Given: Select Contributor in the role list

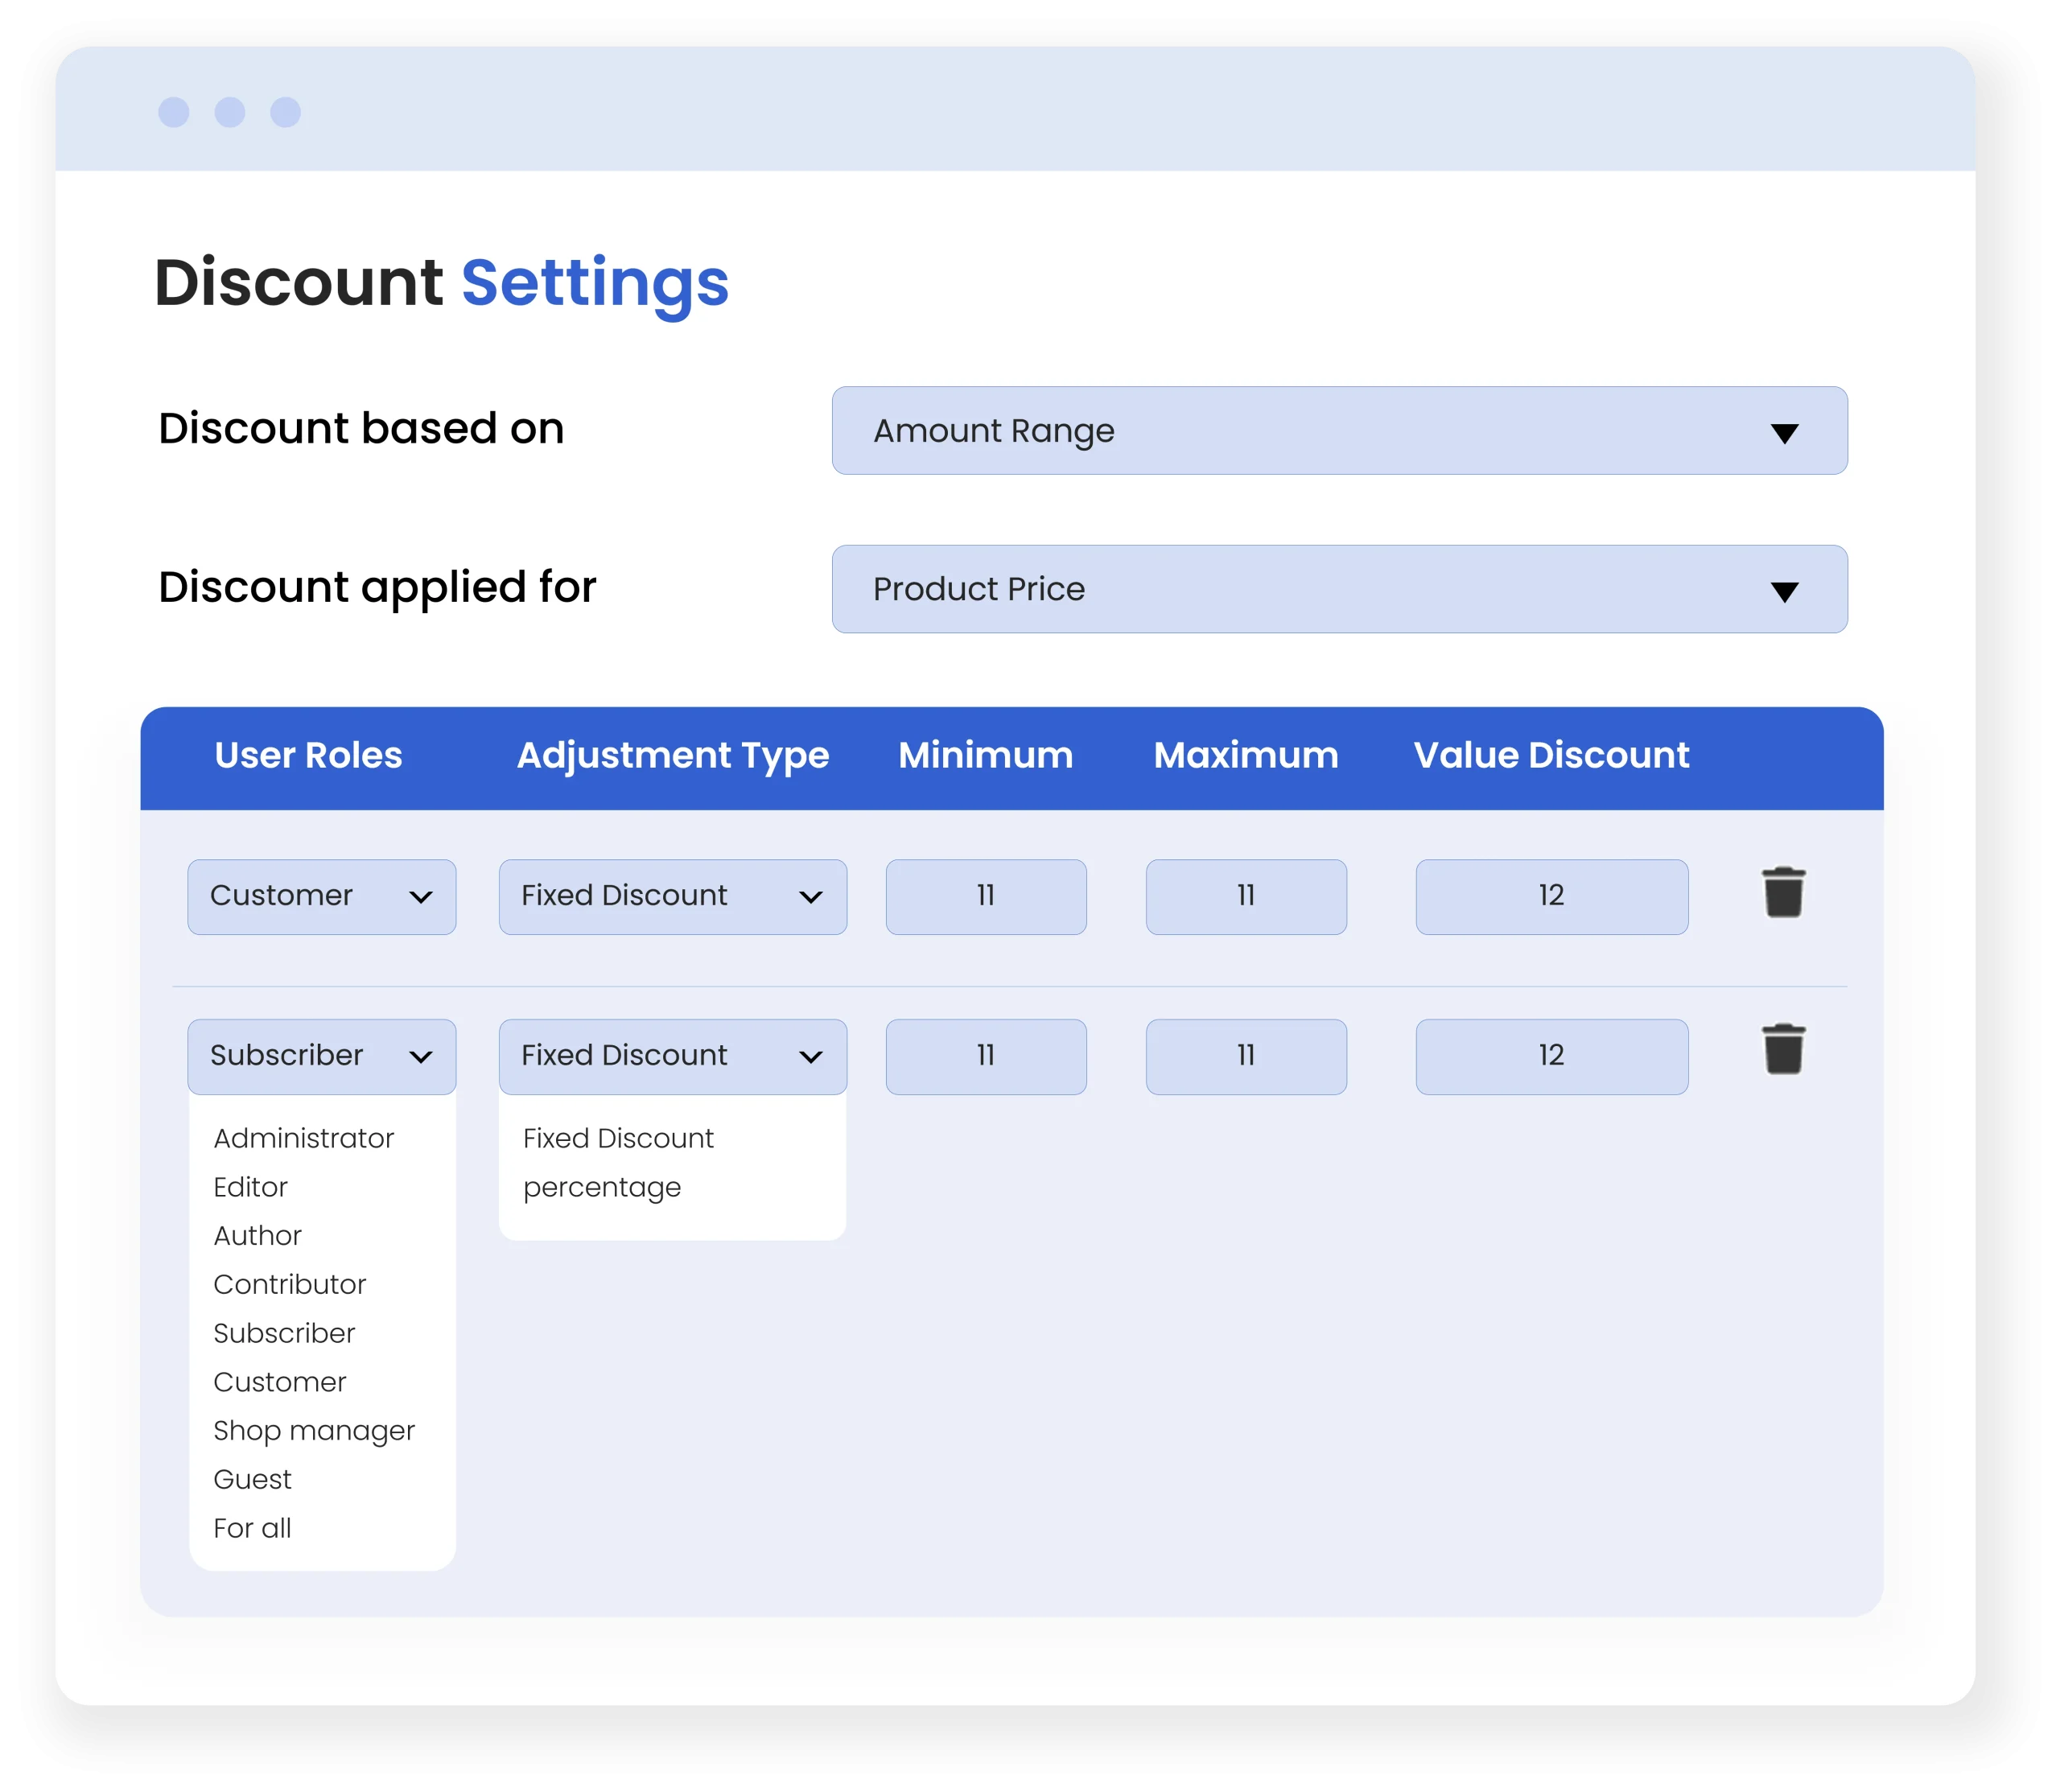Looking at the screenshot, I should pos(289,1284).
